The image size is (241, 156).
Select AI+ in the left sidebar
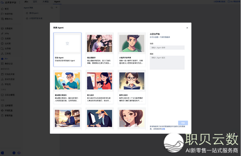pos(6,59)
